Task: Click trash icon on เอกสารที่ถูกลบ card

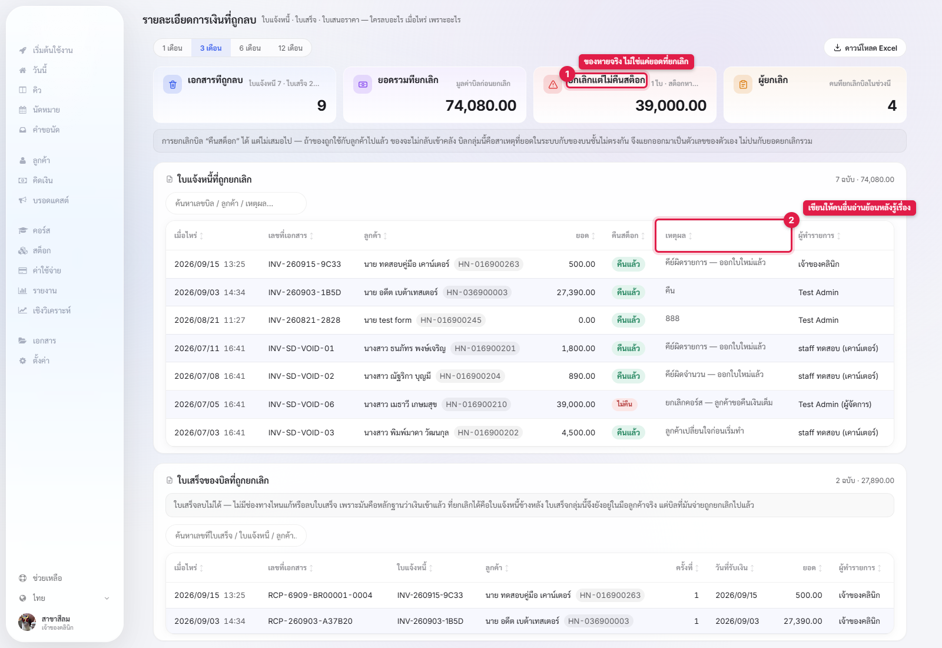Action: [173, 84]
